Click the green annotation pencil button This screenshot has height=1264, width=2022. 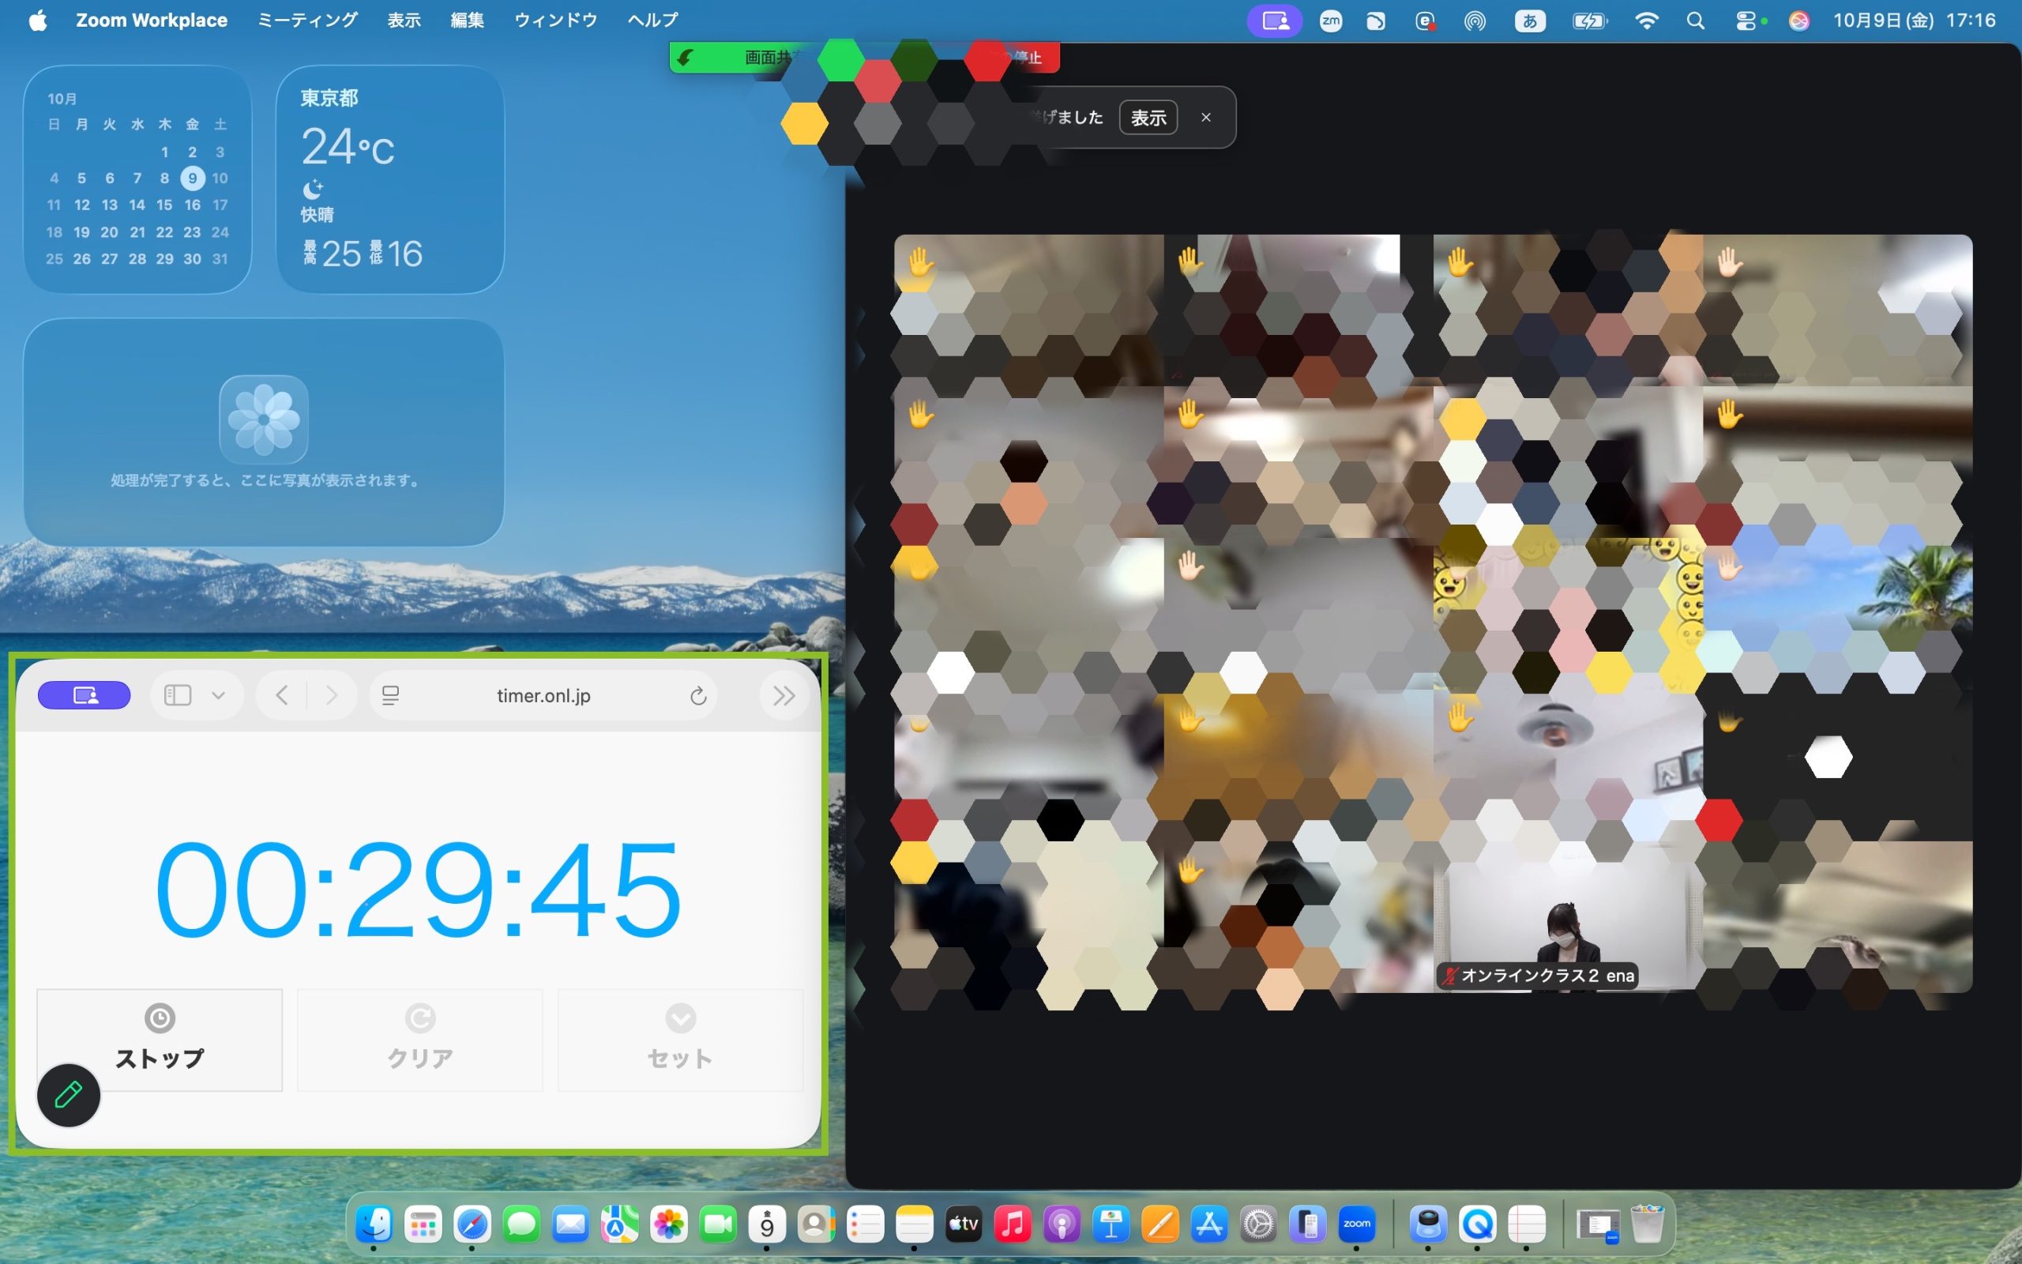point(69,1094)
